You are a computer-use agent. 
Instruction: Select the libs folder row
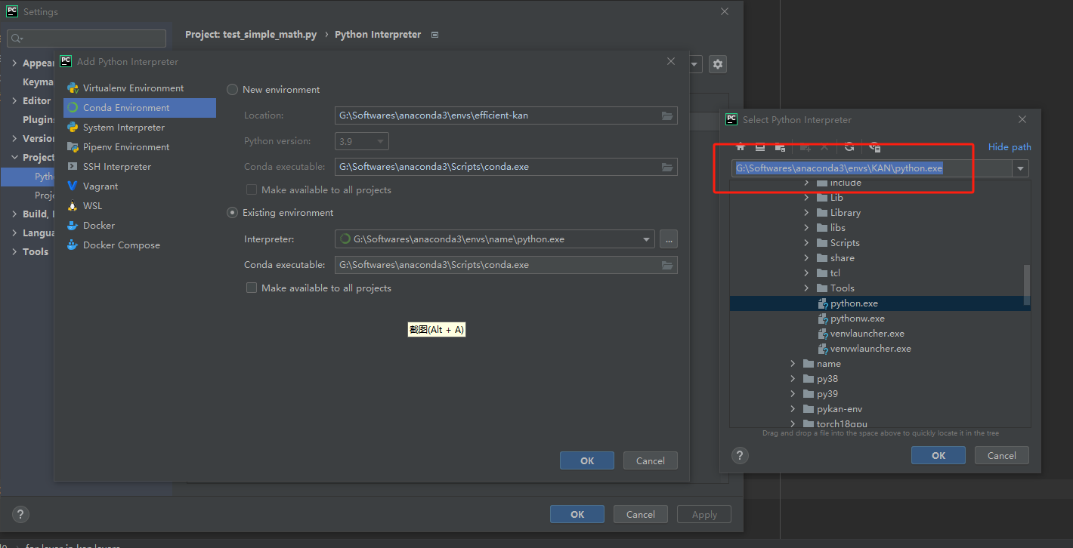pos(880,228)
